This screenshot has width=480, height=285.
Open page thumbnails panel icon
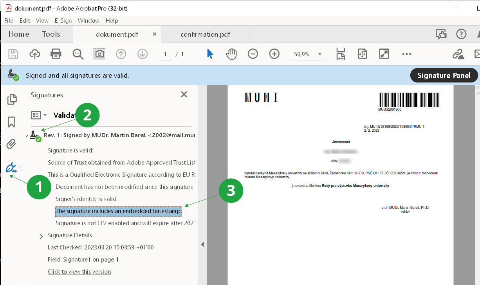[x=12, y=99]
